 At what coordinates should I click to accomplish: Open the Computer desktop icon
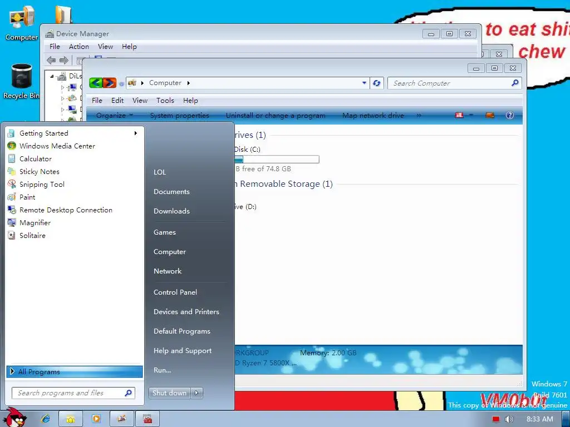click(22, 23)
